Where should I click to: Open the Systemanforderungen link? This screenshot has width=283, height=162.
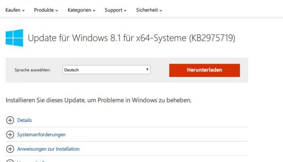click(x=41, y=135)
